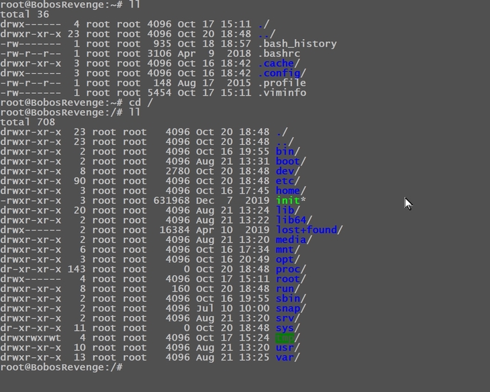Click the 'total 708' line

[28, 122]
